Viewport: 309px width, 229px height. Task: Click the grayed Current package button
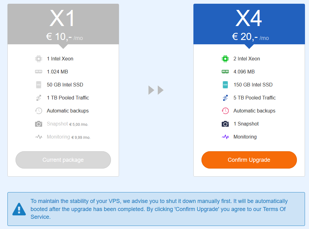63,160
